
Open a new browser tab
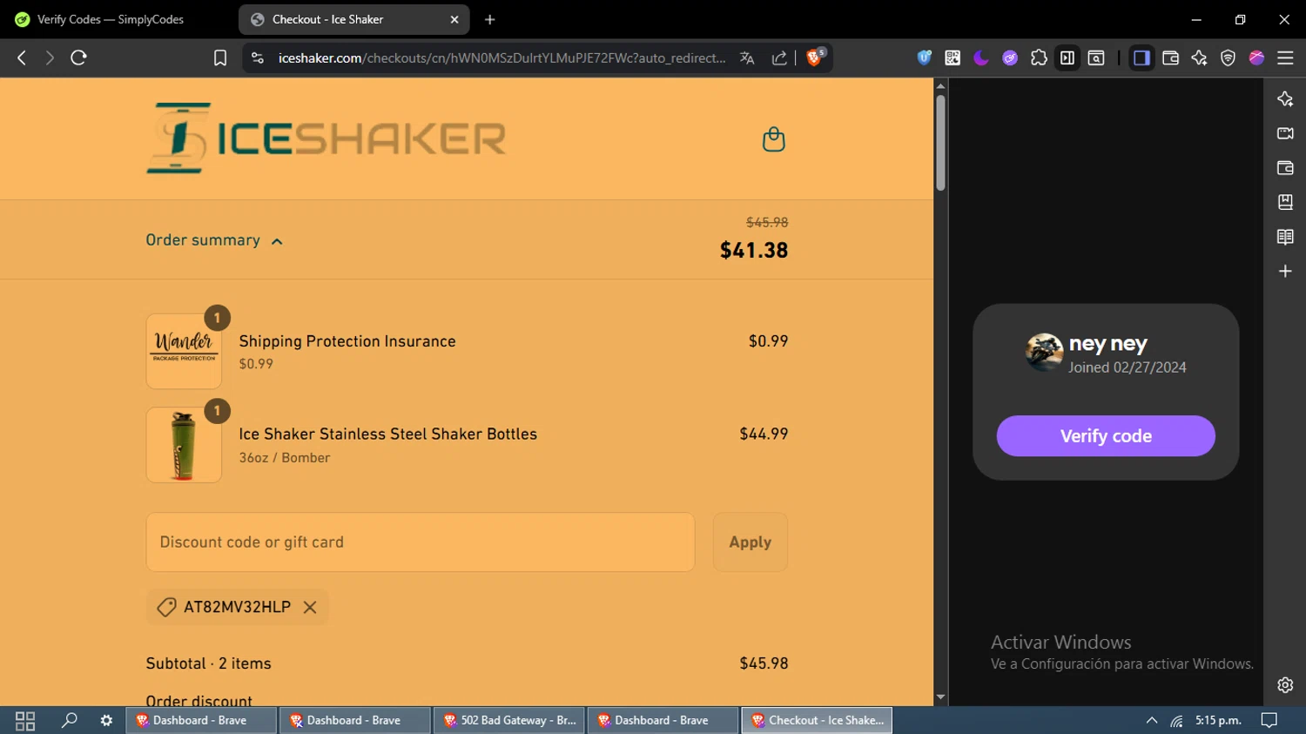(490, 19)
